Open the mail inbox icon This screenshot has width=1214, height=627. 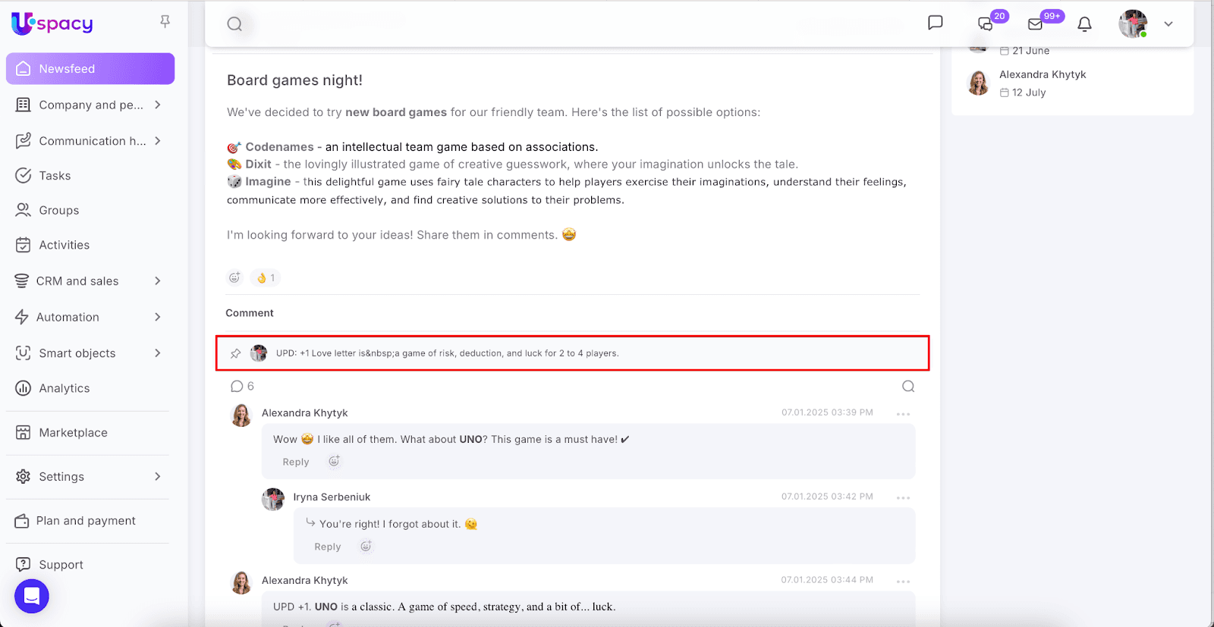1035,24
